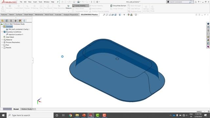Click the Zoom to Fit magnifier icon
Screen dimensions: 210x118
point(104,15)
